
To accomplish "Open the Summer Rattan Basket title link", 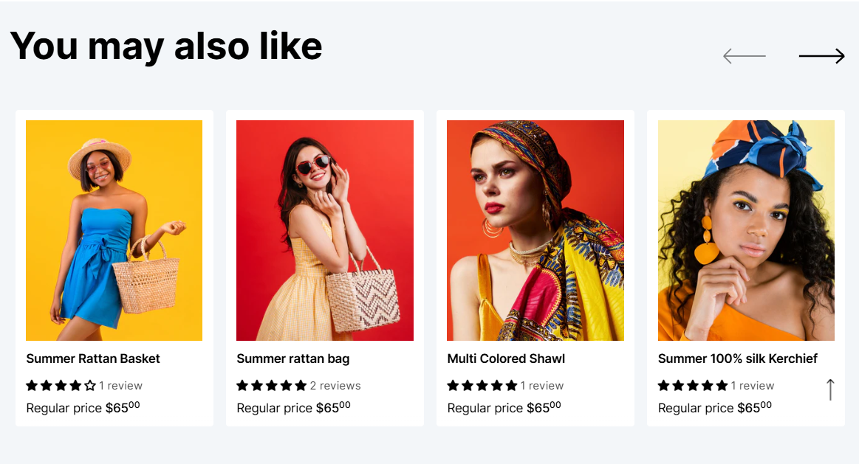I will [93, 359].
